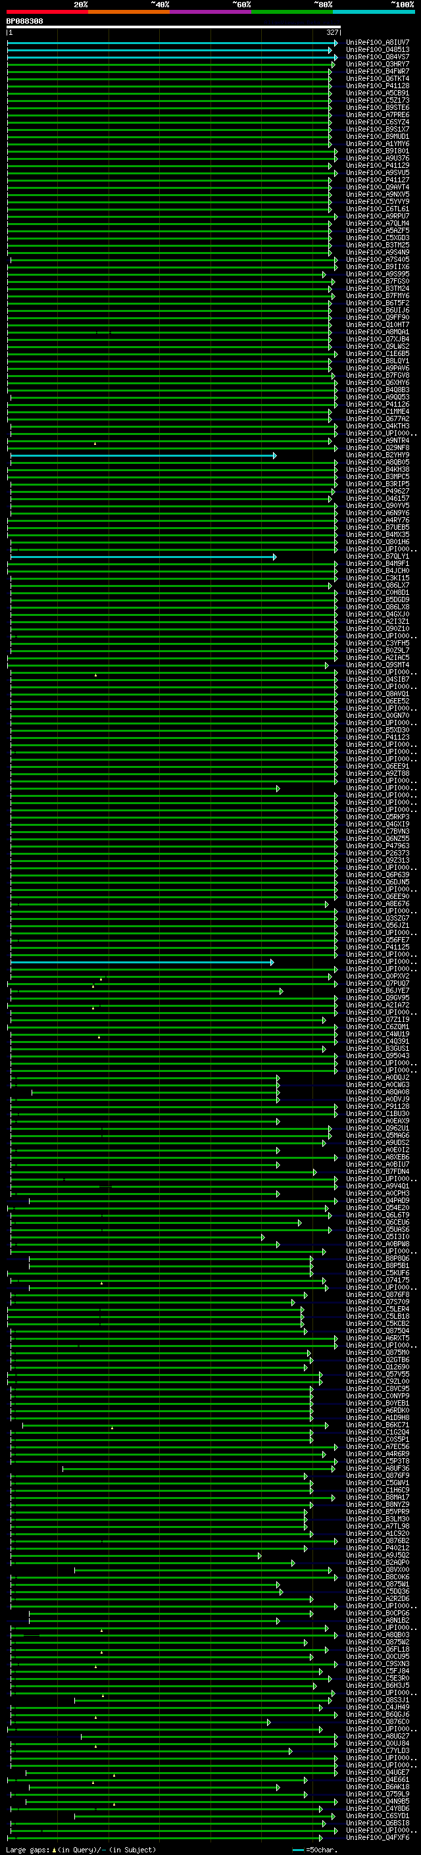This screenshot has height=1855, width=421.
Task: Pick the UniRef100_Q6FL18 label
Action: tap(378, 1649)
